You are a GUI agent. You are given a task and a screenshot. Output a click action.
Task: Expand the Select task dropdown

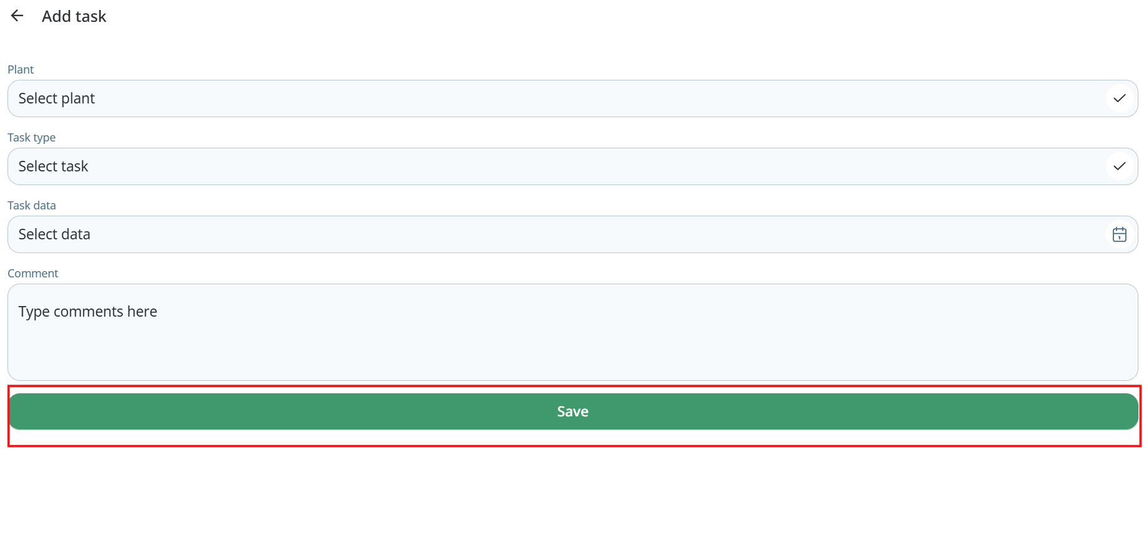click(562, 166)
